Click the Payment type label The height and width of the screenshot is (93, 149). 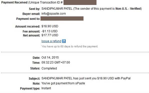(x=30, y=89)
